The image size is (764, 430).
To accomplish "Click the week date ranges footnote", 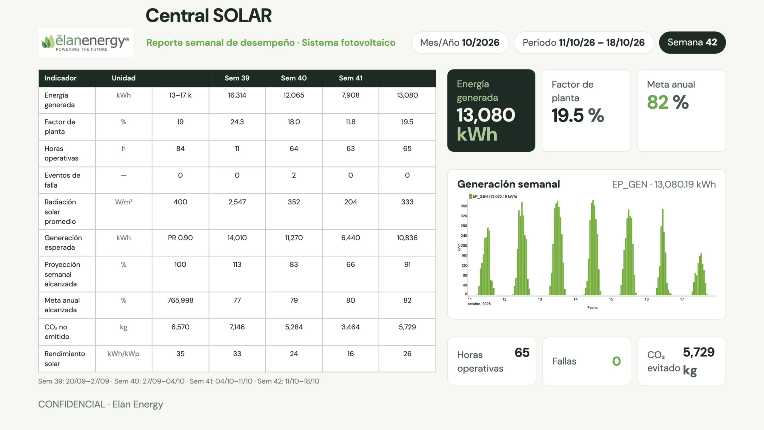I will (x=179, y=381).
